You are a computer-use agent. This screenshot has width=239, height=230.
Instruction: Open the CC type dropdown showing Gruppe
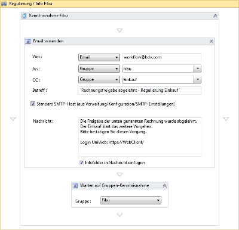click(99, 79)
